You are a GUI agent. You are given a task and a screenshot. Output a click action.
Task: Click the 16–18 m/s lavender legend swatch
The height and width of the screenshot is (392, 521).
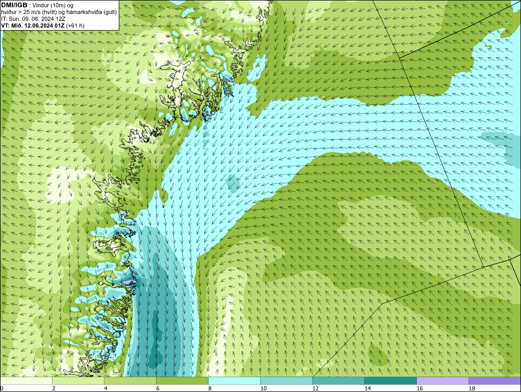point(442,381)
